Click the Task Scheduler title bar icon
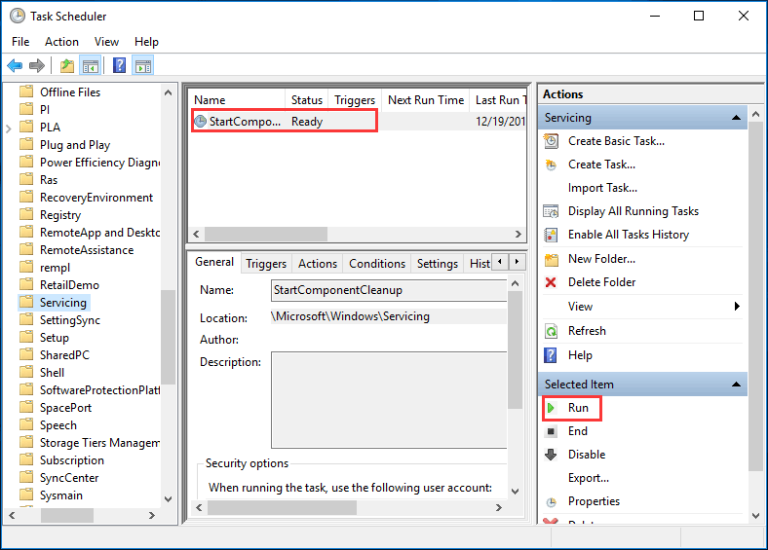The image size is (768, 550). pos(18,16)
